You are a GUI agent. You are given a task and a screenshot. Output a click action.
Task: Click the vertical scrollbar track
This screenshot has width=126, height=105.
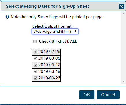[x=123, y=48]
